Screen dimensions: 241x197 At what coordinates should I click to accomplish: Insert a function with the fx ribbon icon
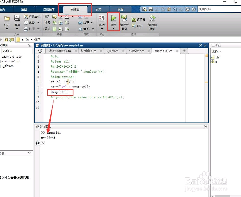tap(61, 17)
